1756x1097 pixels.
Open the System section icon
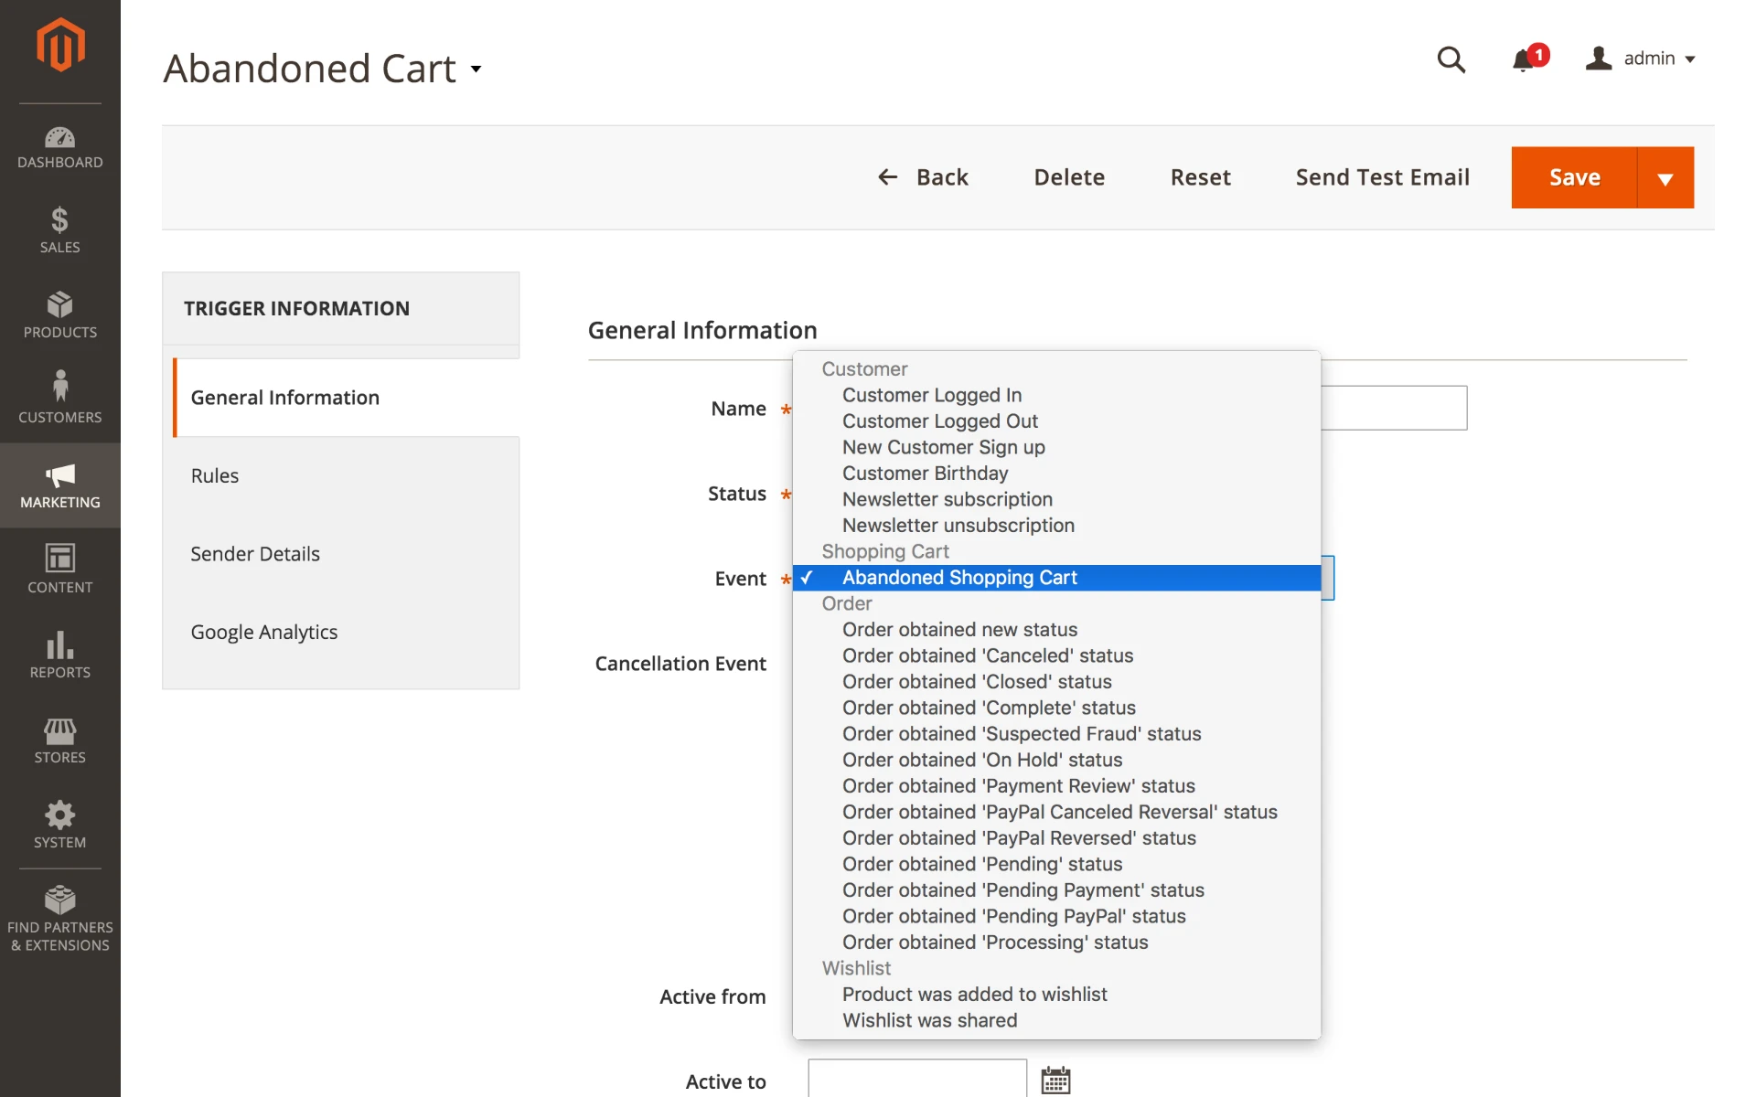click(59, 818)
